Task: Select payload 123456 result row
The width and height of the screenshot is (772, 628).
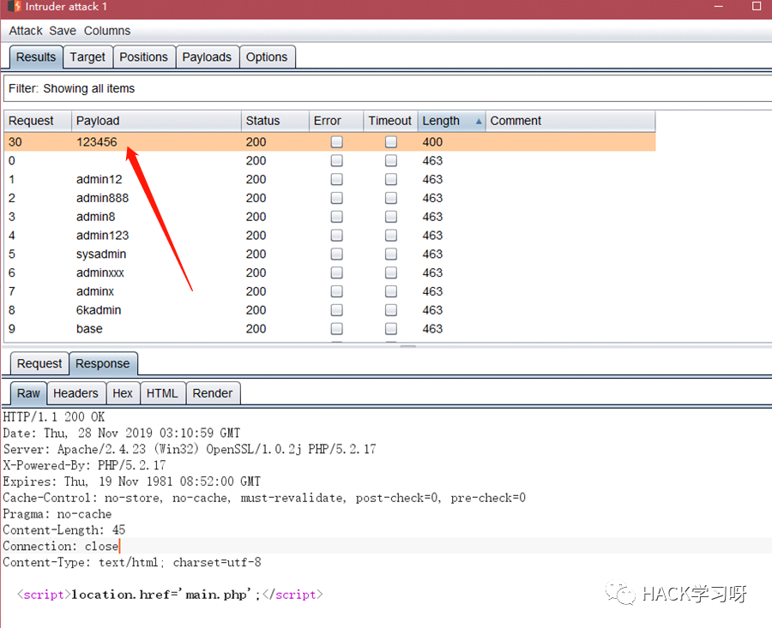Action: (330, 142)
